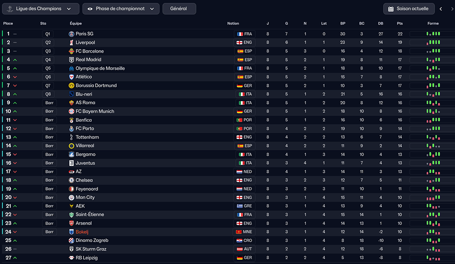Go to previous season with left chevron
This screenshot has height=264, width=455.
coord(441,8)
